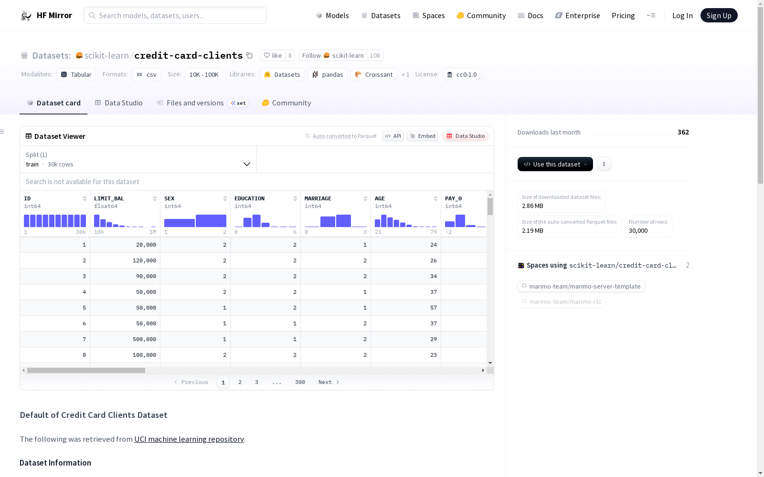Follow the scikit-learn organization
The width and height of the screenshot is (764, 477).
(333, 55)
